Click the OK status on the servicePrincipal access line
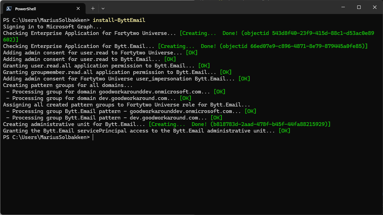 [284, 131]
